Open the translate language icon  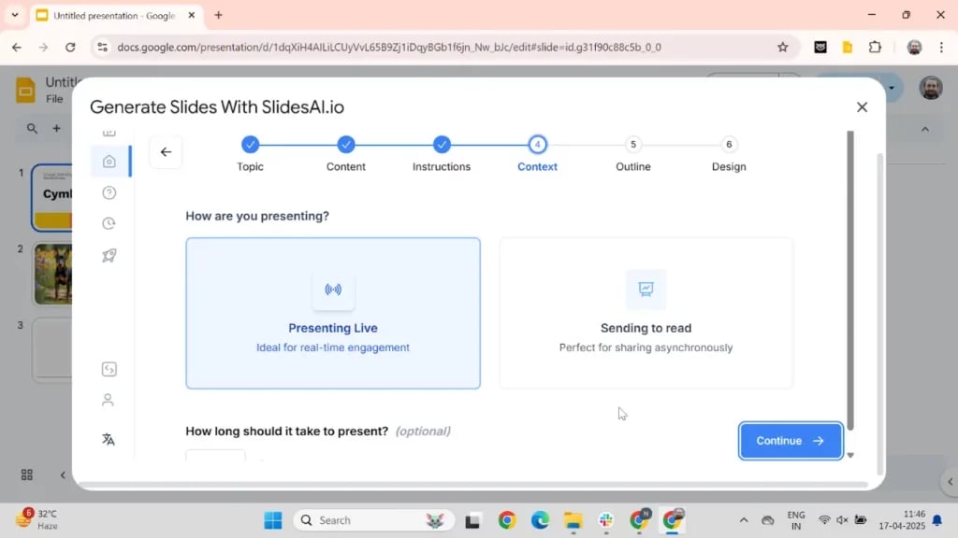click(109, 439)
